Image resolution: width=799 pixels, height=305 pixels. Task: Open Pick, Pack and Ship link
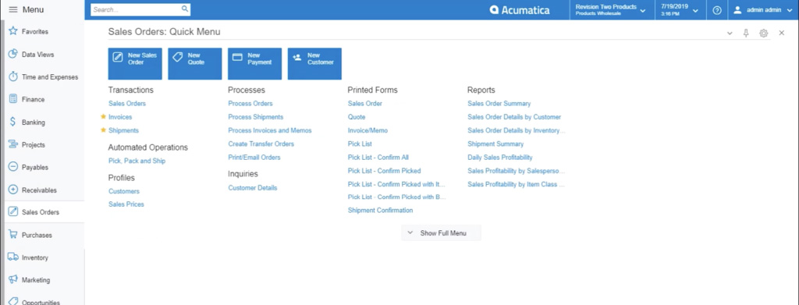[x=137, y=161]
